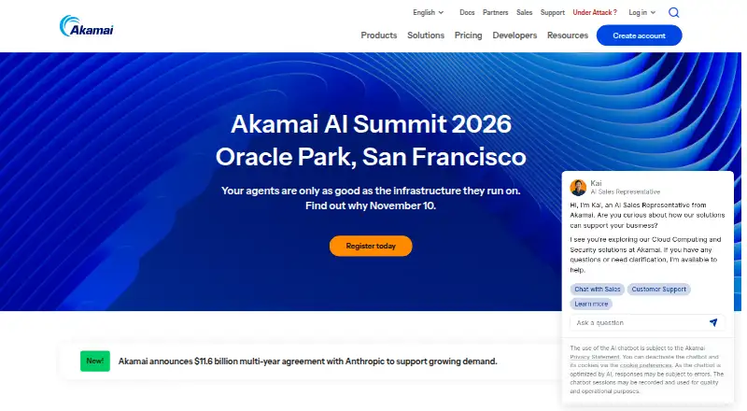Viewport: 747px width, 411px height.
Task: Open the Docs link
Action: coord(467,12)
